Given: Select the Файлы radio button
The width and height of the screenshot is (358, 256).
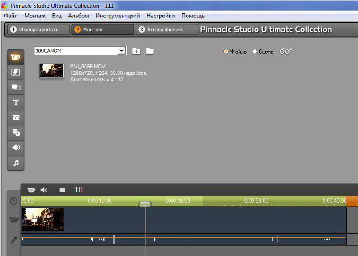Looking at the screenshot, I should [x=226, y=52].
